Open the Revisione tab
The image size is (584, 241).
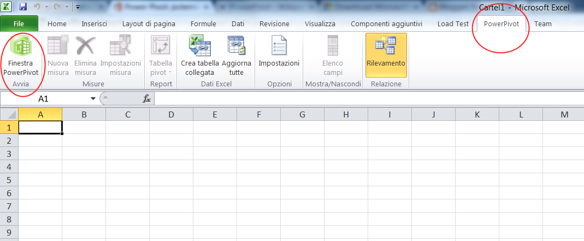pos(274,24)
